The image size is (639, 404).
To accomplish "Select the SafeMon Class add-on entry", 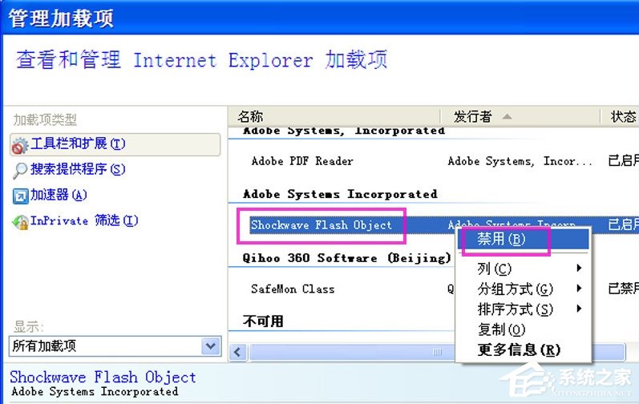I will click(x=293, y=289).
